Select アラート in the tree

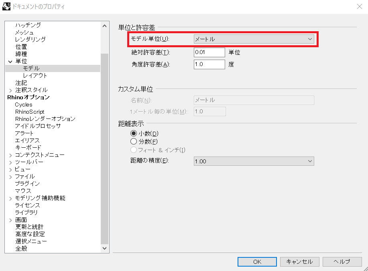pyautogui.click(x=24, y=133)
